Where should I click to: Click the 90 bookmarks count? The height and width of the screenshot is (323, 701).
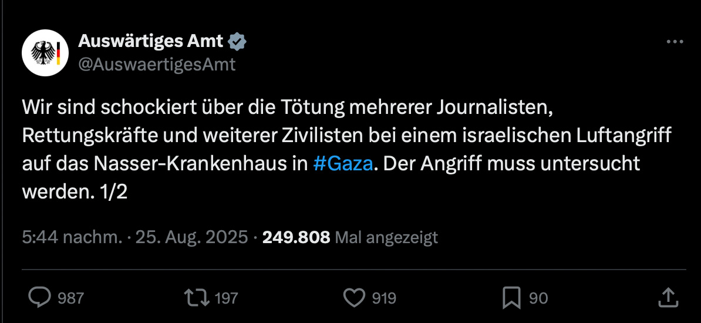pos(538,298)
